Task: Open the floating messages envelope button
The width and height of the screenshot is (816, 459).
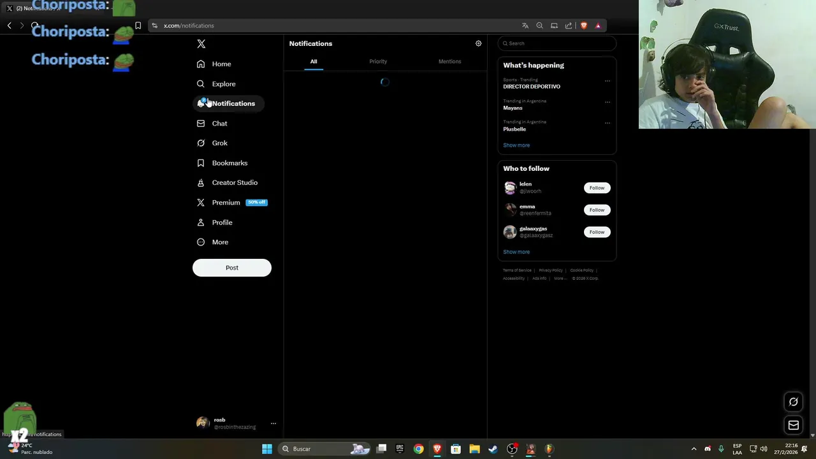Action: 794,425
